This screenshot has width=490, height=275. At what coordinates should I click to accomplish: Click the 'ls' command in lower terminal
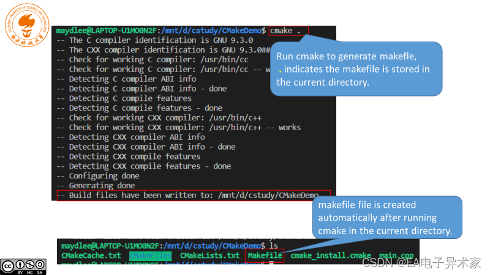click(274, 246)
